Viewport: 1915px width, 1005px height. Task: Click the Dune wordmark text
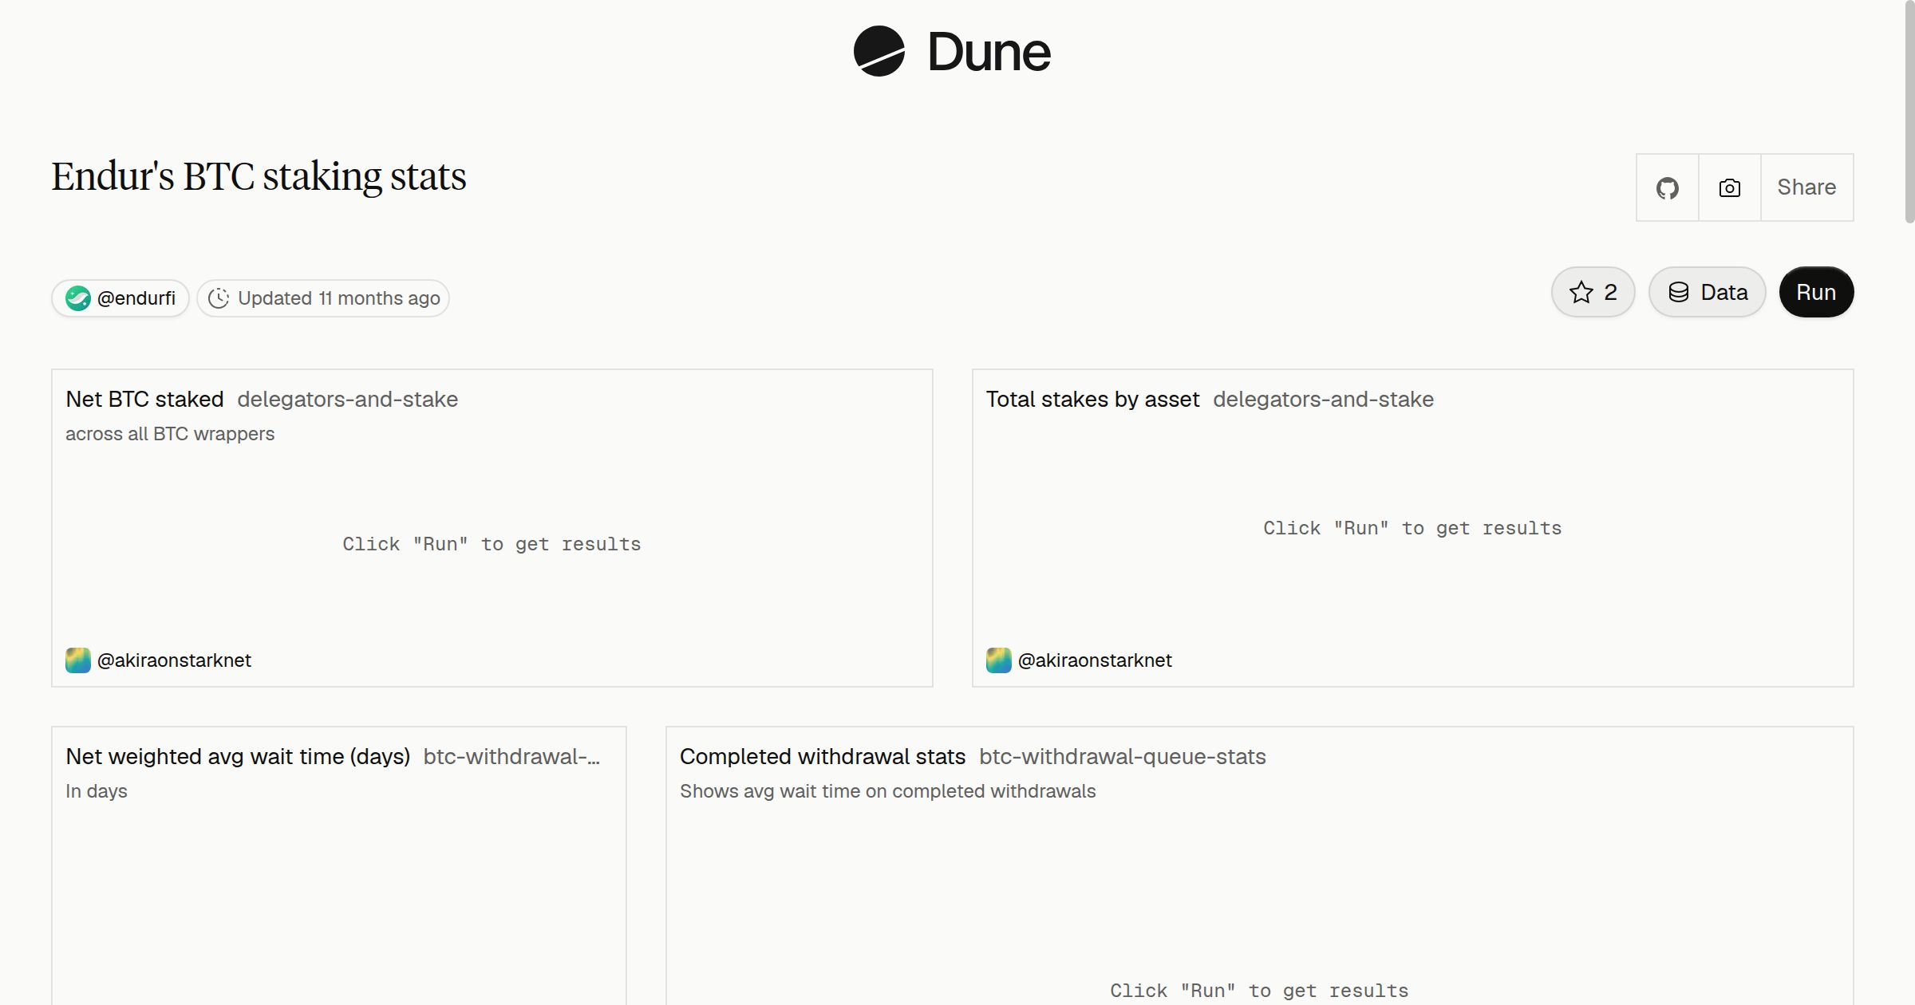pos(989,52)
